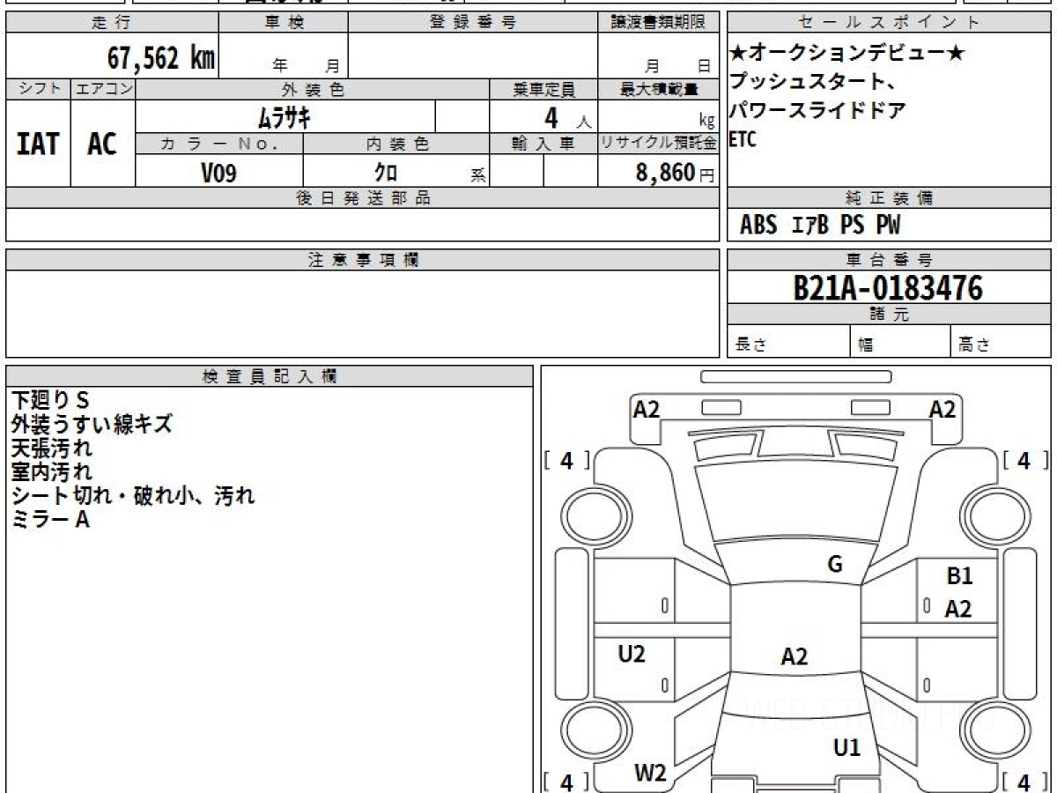The image size is (1057, 793).
Task: Click the 最大積載量 header
Action: [x=658, y=89]
